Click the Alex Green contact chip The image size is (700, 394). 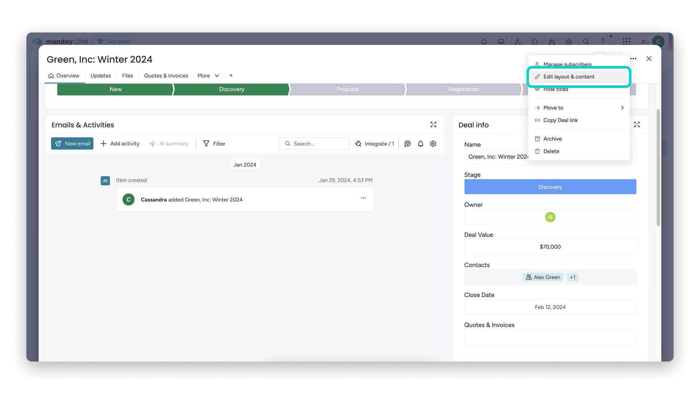543,277
